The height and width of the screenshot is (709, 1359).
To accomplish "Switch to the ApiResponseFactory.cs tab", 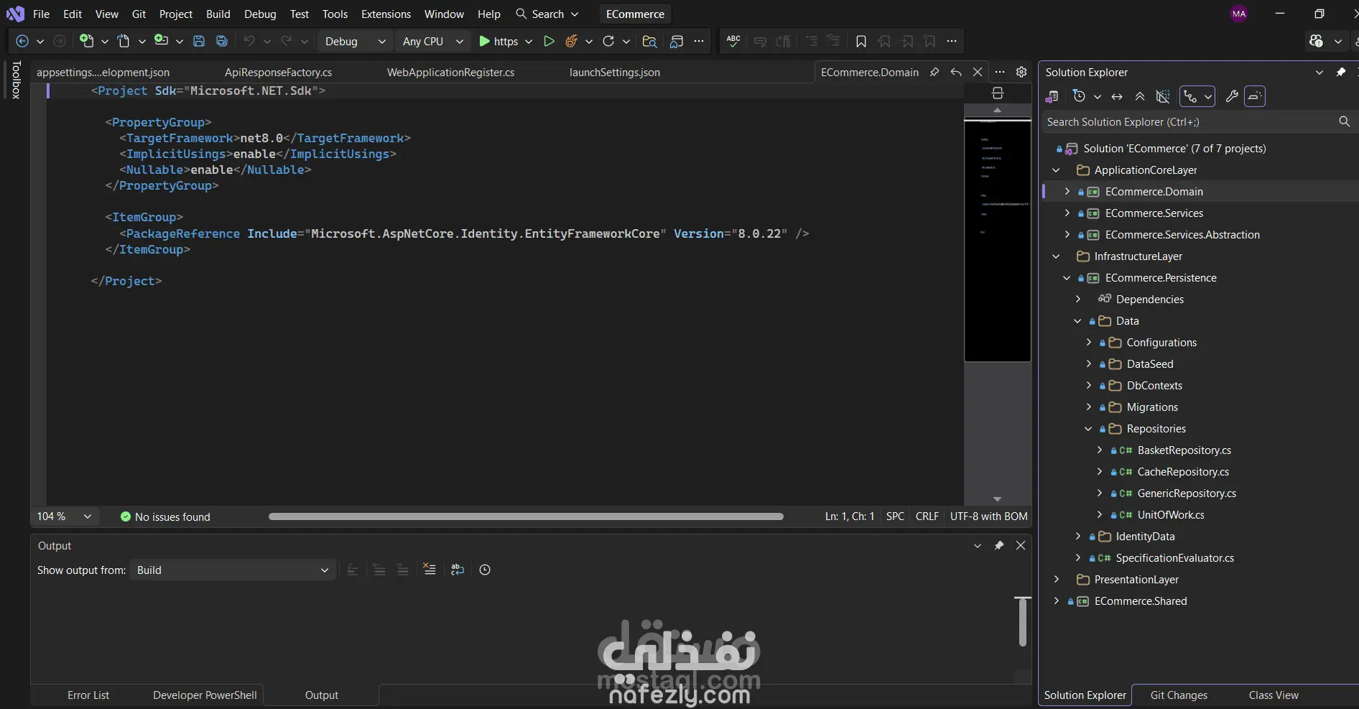I will point(278,72).
